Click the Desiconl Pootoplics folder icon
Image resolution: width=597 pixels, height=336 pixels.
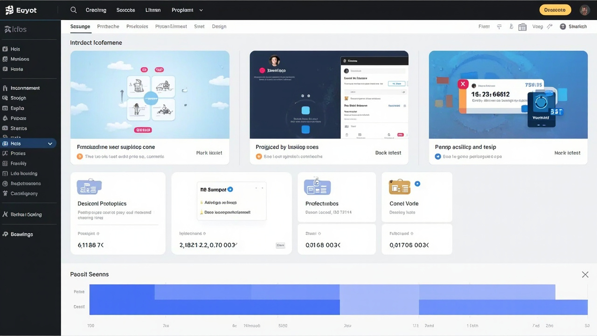point(89,186)
